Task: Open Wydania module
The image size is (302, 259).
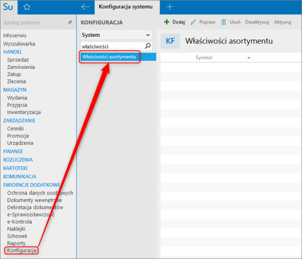Action: [17, 98]
